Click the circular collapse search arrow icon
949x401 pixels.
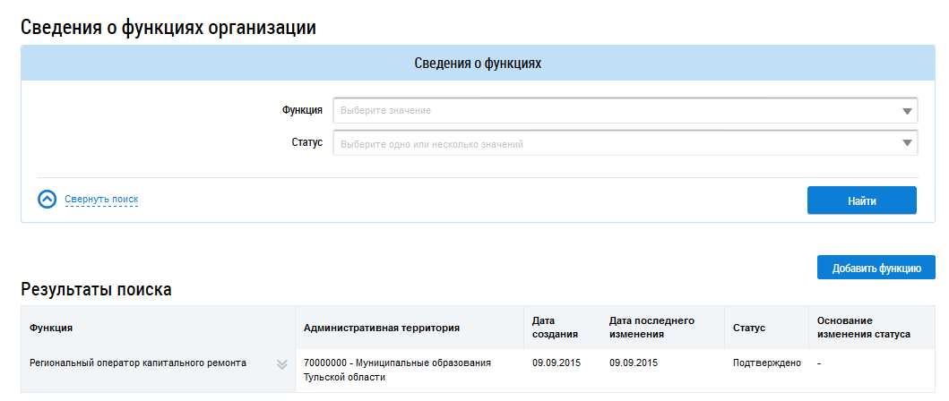pyautogui.click(x=47, y=200)
